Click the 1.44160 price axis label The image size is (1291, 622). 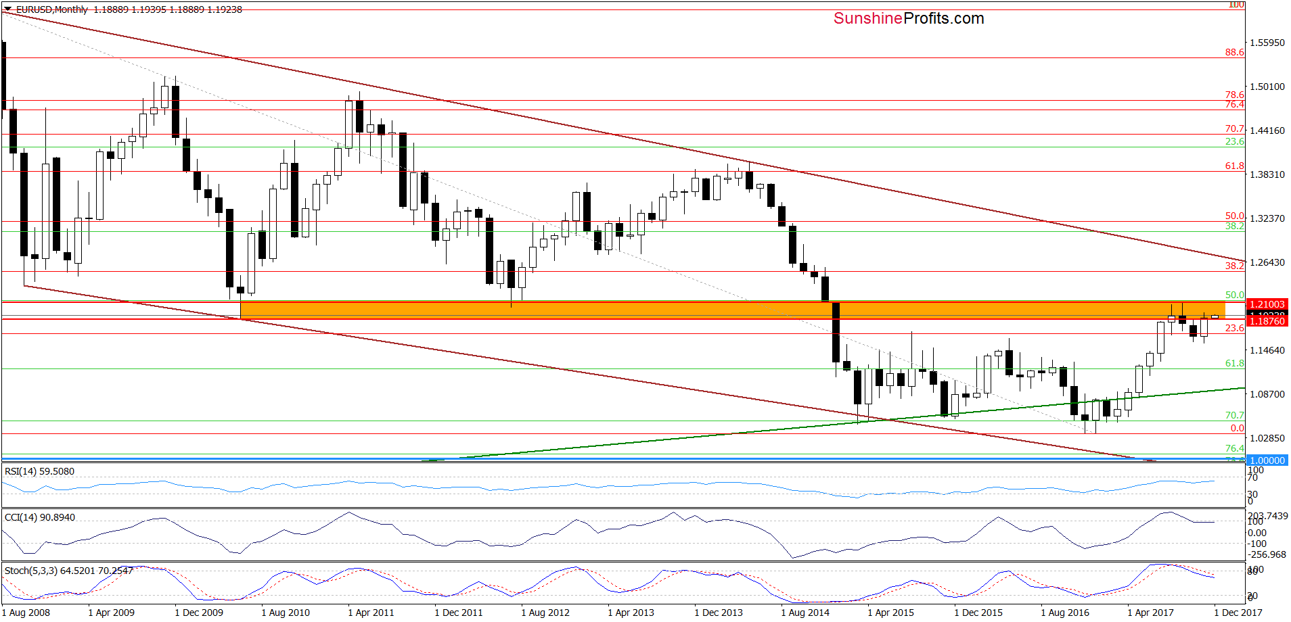tap(1267, 130)
